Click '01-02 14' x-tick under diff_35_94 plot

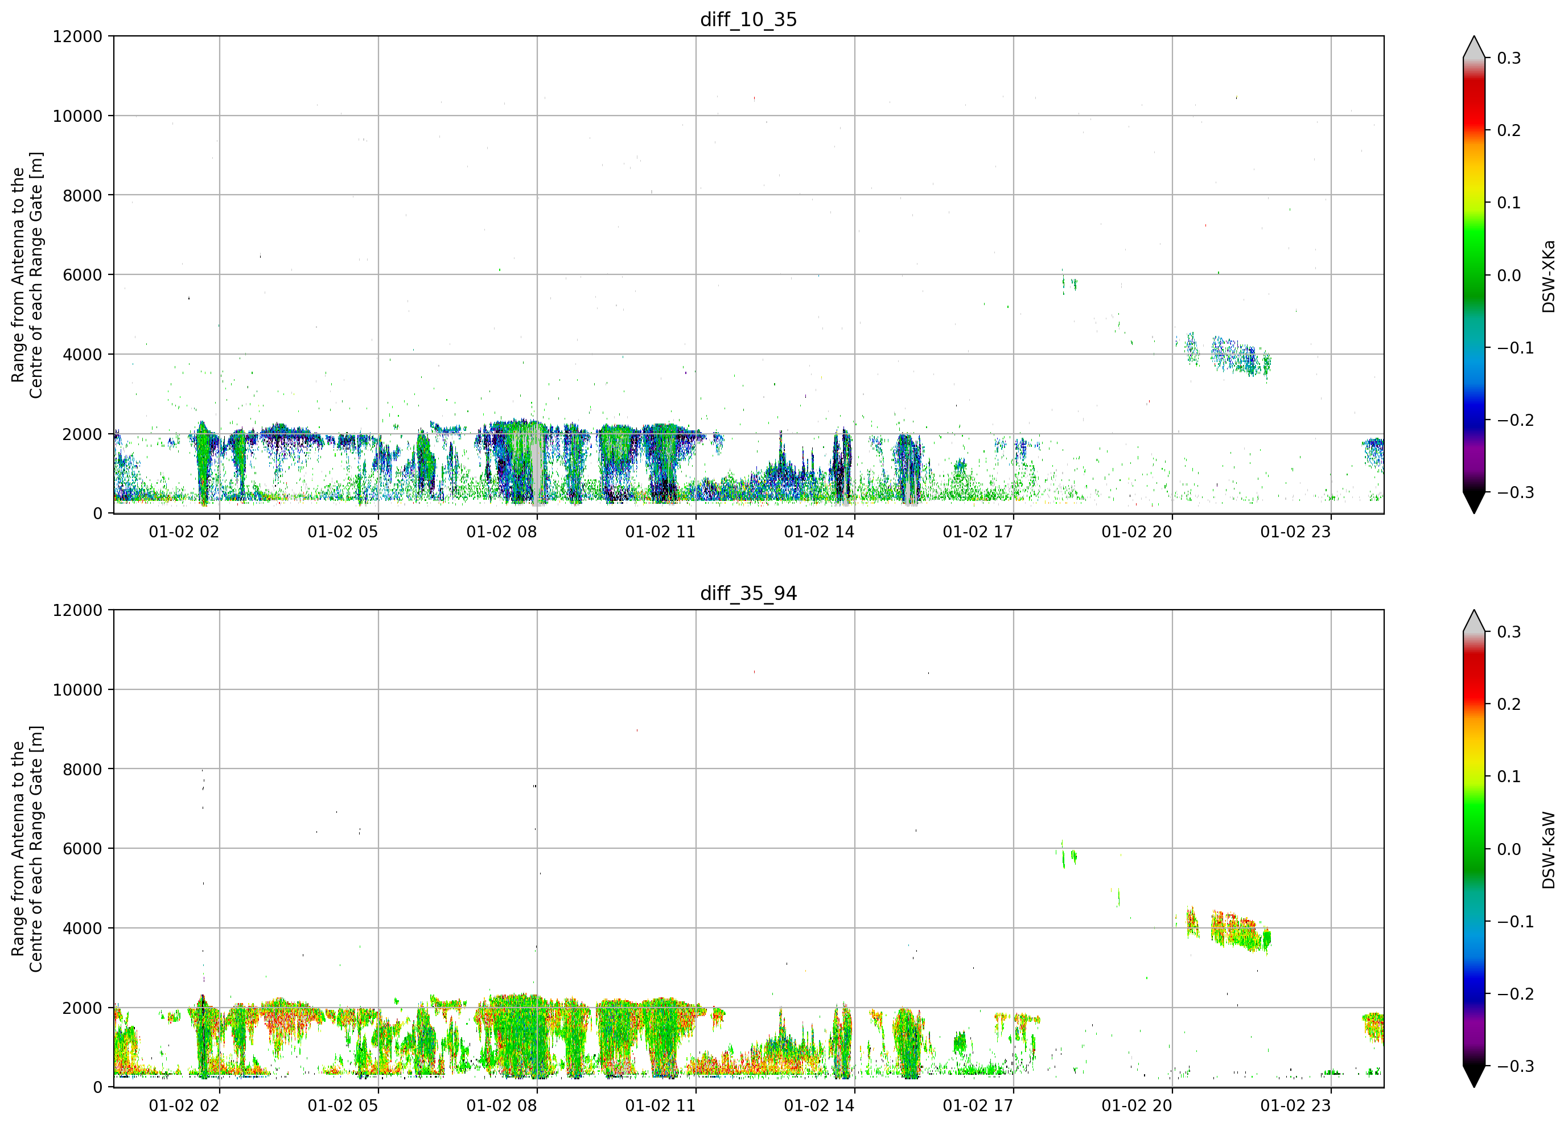tap(819, 1106)
